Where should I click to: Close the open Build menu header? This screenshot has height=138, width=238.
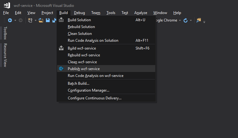point(63,13)
